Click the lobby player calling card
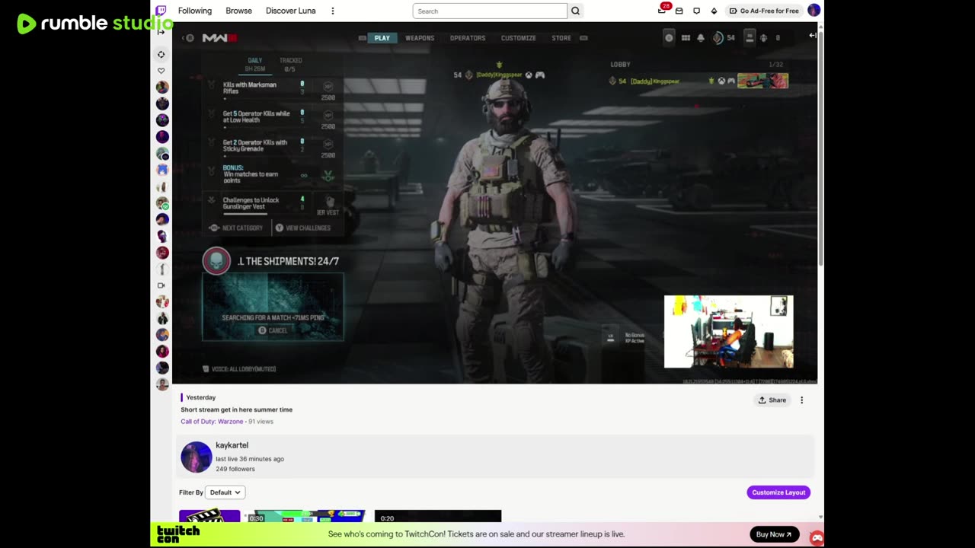This screenshot has height=548, width=975. 762,81
